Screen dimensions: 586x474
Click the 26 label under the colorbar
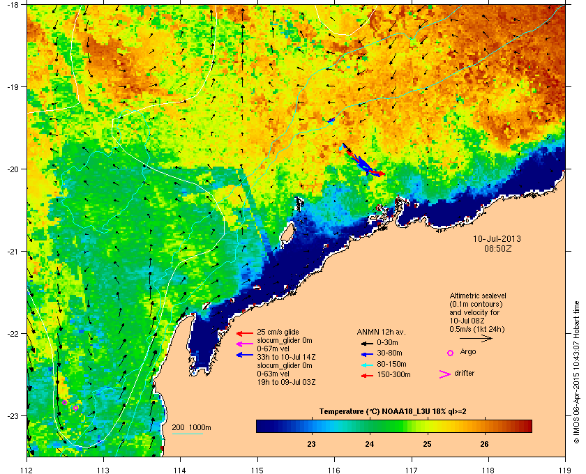pyautogui.click(x=484, y=444)
